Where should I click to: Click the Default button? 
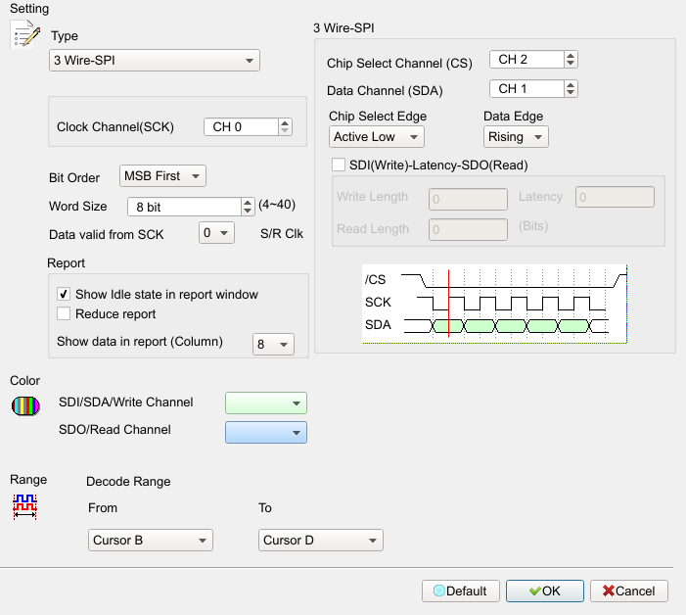[x=461, y=591]
